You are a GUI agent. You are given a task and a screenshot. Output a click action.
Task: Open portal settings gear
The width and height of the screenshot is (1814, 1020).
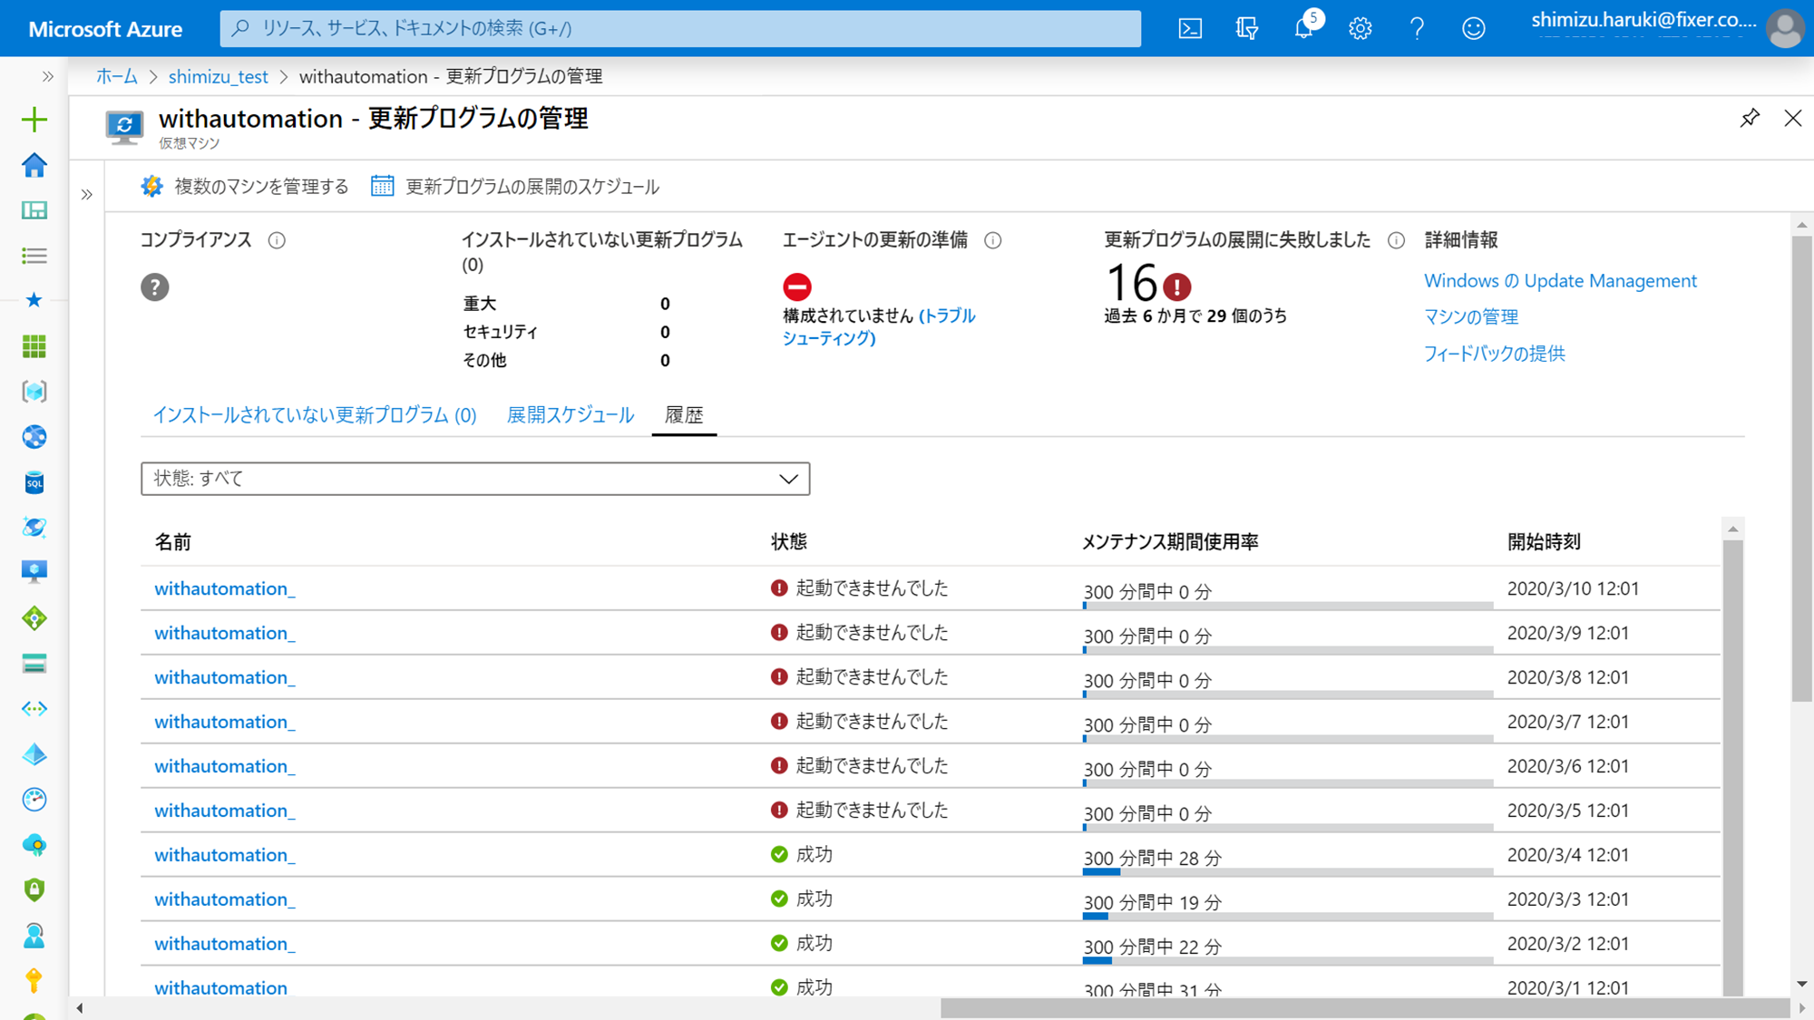pyautogui.click(x=1360, y=28)
